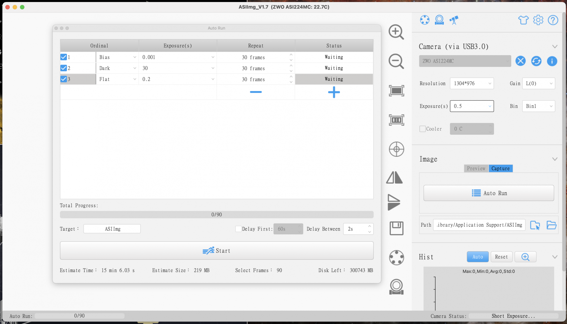Adjust row 3 repeat frames stepper

291,79
